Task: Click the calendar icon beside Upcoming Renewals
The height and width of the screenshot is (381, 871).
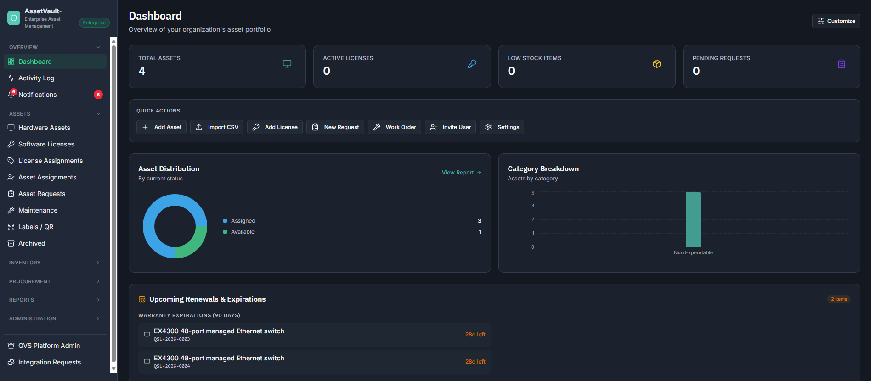Action: [142, 299]
